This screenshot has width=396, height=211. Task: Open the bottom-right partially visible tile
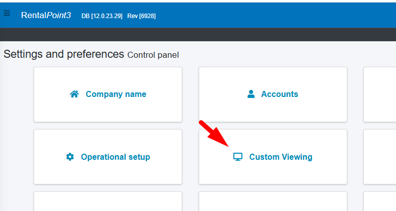[380, 201]
